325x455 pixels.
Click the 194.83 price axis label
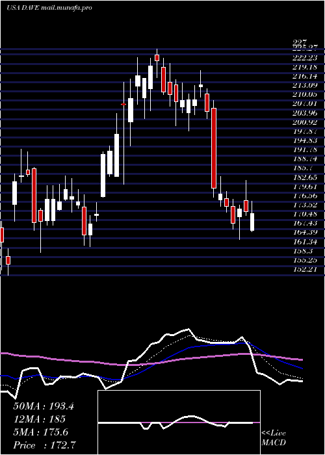coord(304,140)
